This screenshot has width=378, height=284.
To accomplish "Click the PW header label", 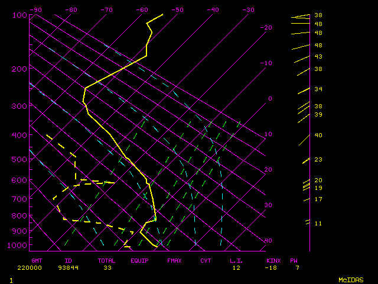I will click(x=294, y=260).
